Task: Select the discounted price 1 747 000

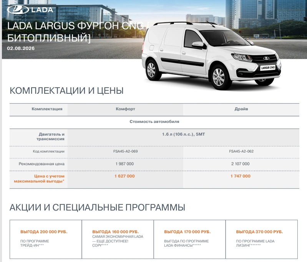Action: (241, 176)
